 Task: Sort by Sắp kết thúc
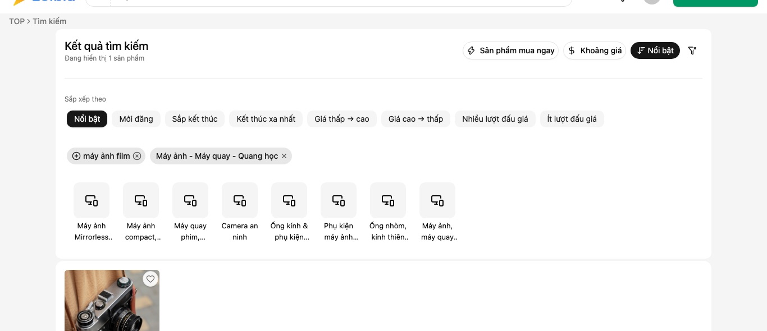195,119
